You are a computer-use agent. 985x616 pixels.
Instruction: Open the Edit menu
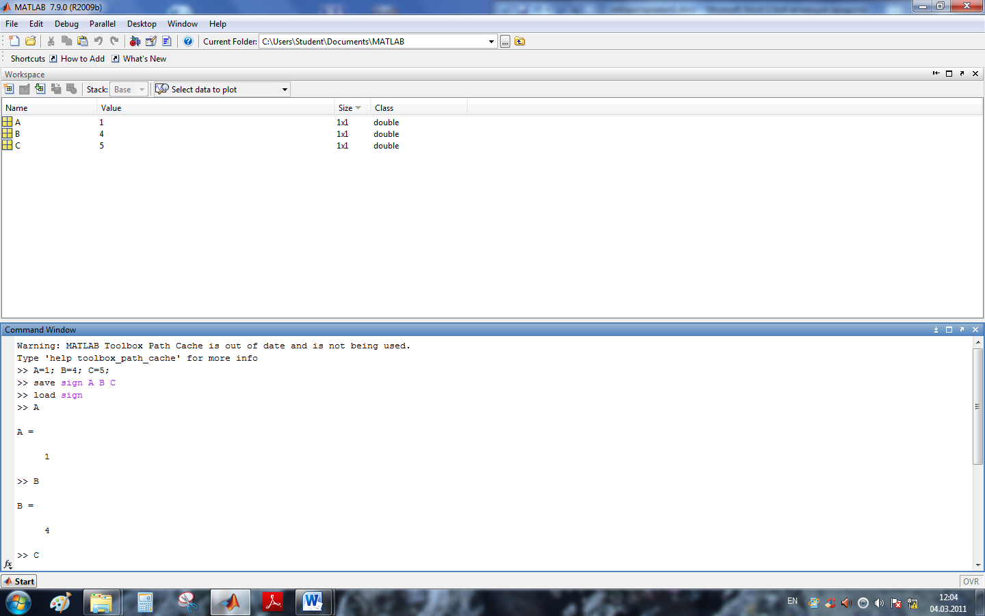[x=36, y=24]
